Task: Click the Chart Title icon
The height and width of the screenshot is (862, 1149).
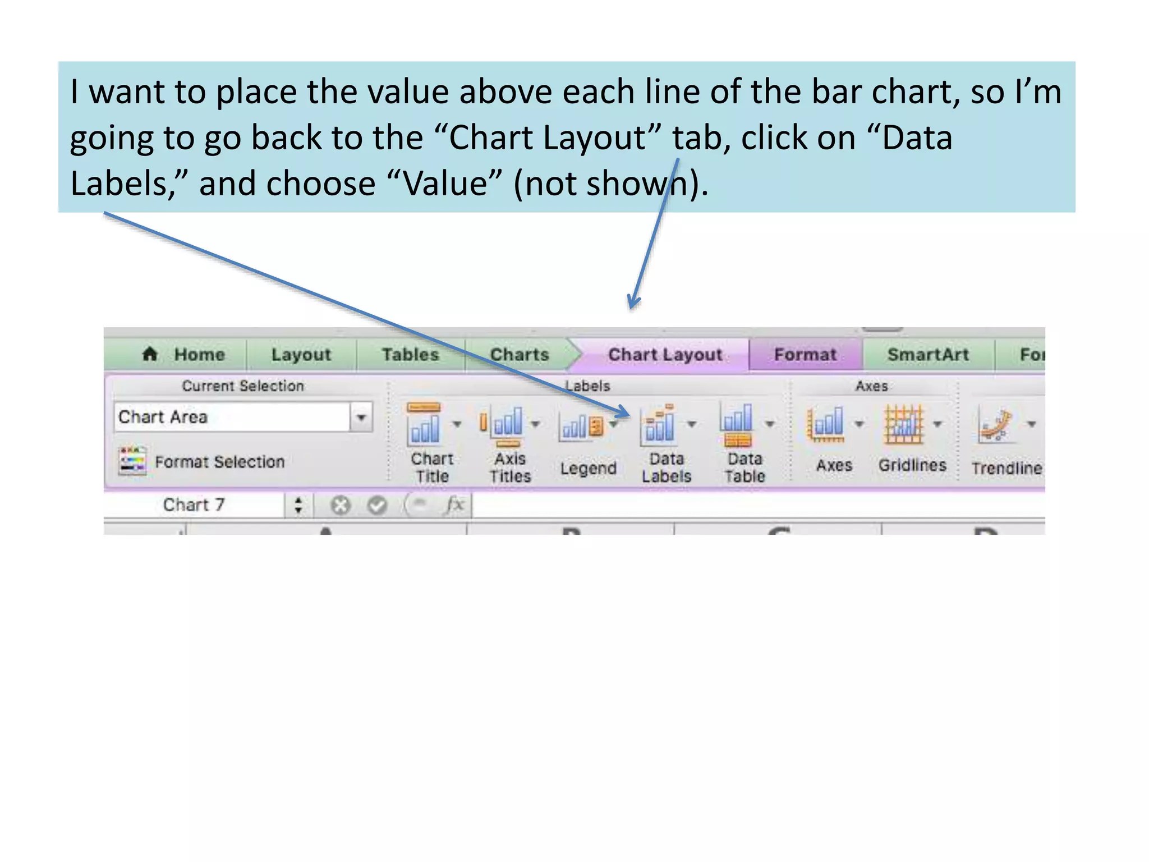Action: 424,424
